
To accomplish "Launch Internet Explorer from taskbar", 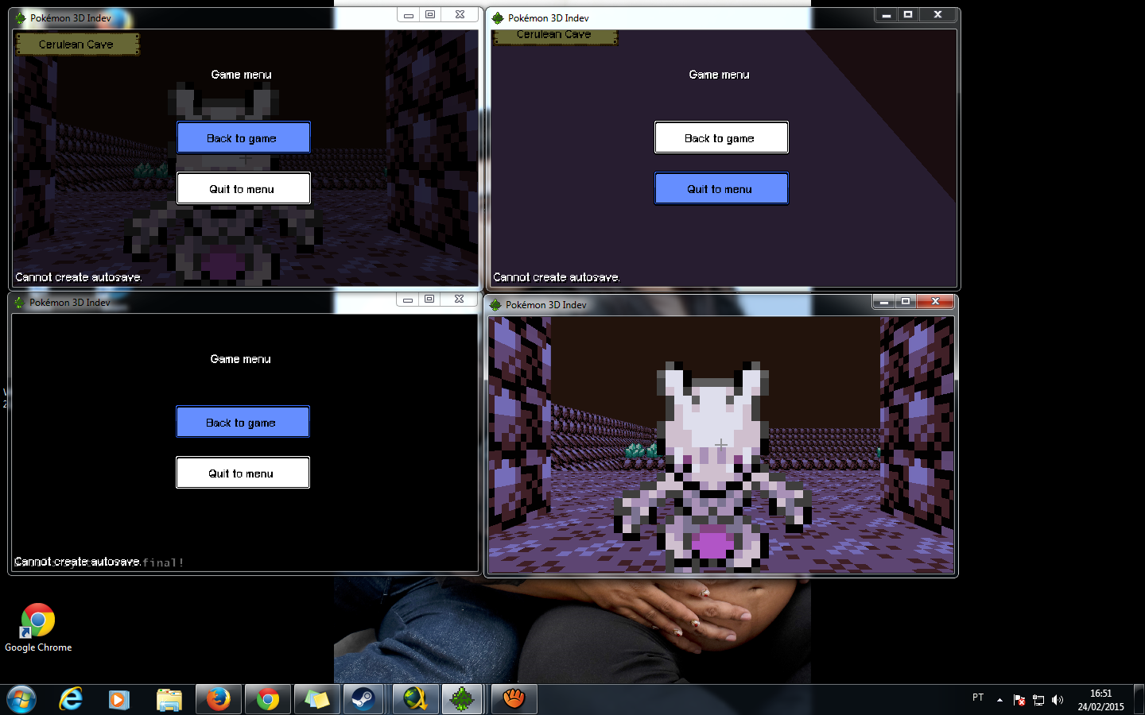I will [71, 699].
